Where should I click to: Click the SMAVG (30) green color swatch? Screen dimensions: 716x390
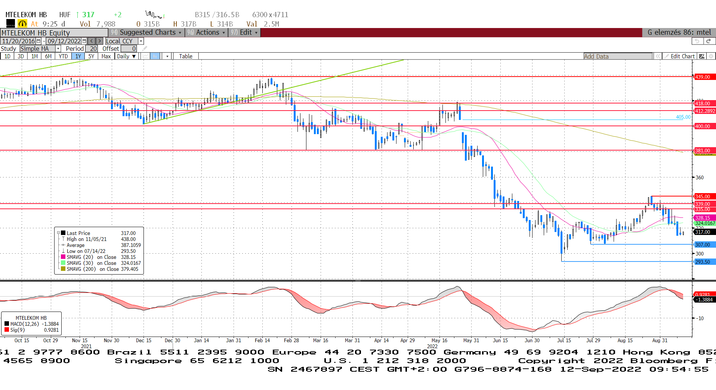click(x=63, y=263)
